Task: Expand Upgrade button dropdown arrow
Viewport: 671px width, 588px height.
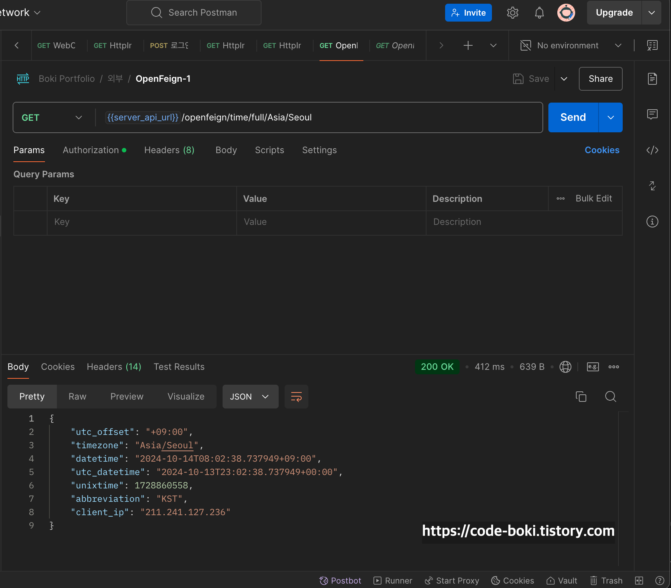Action: (x=651, y=13)
